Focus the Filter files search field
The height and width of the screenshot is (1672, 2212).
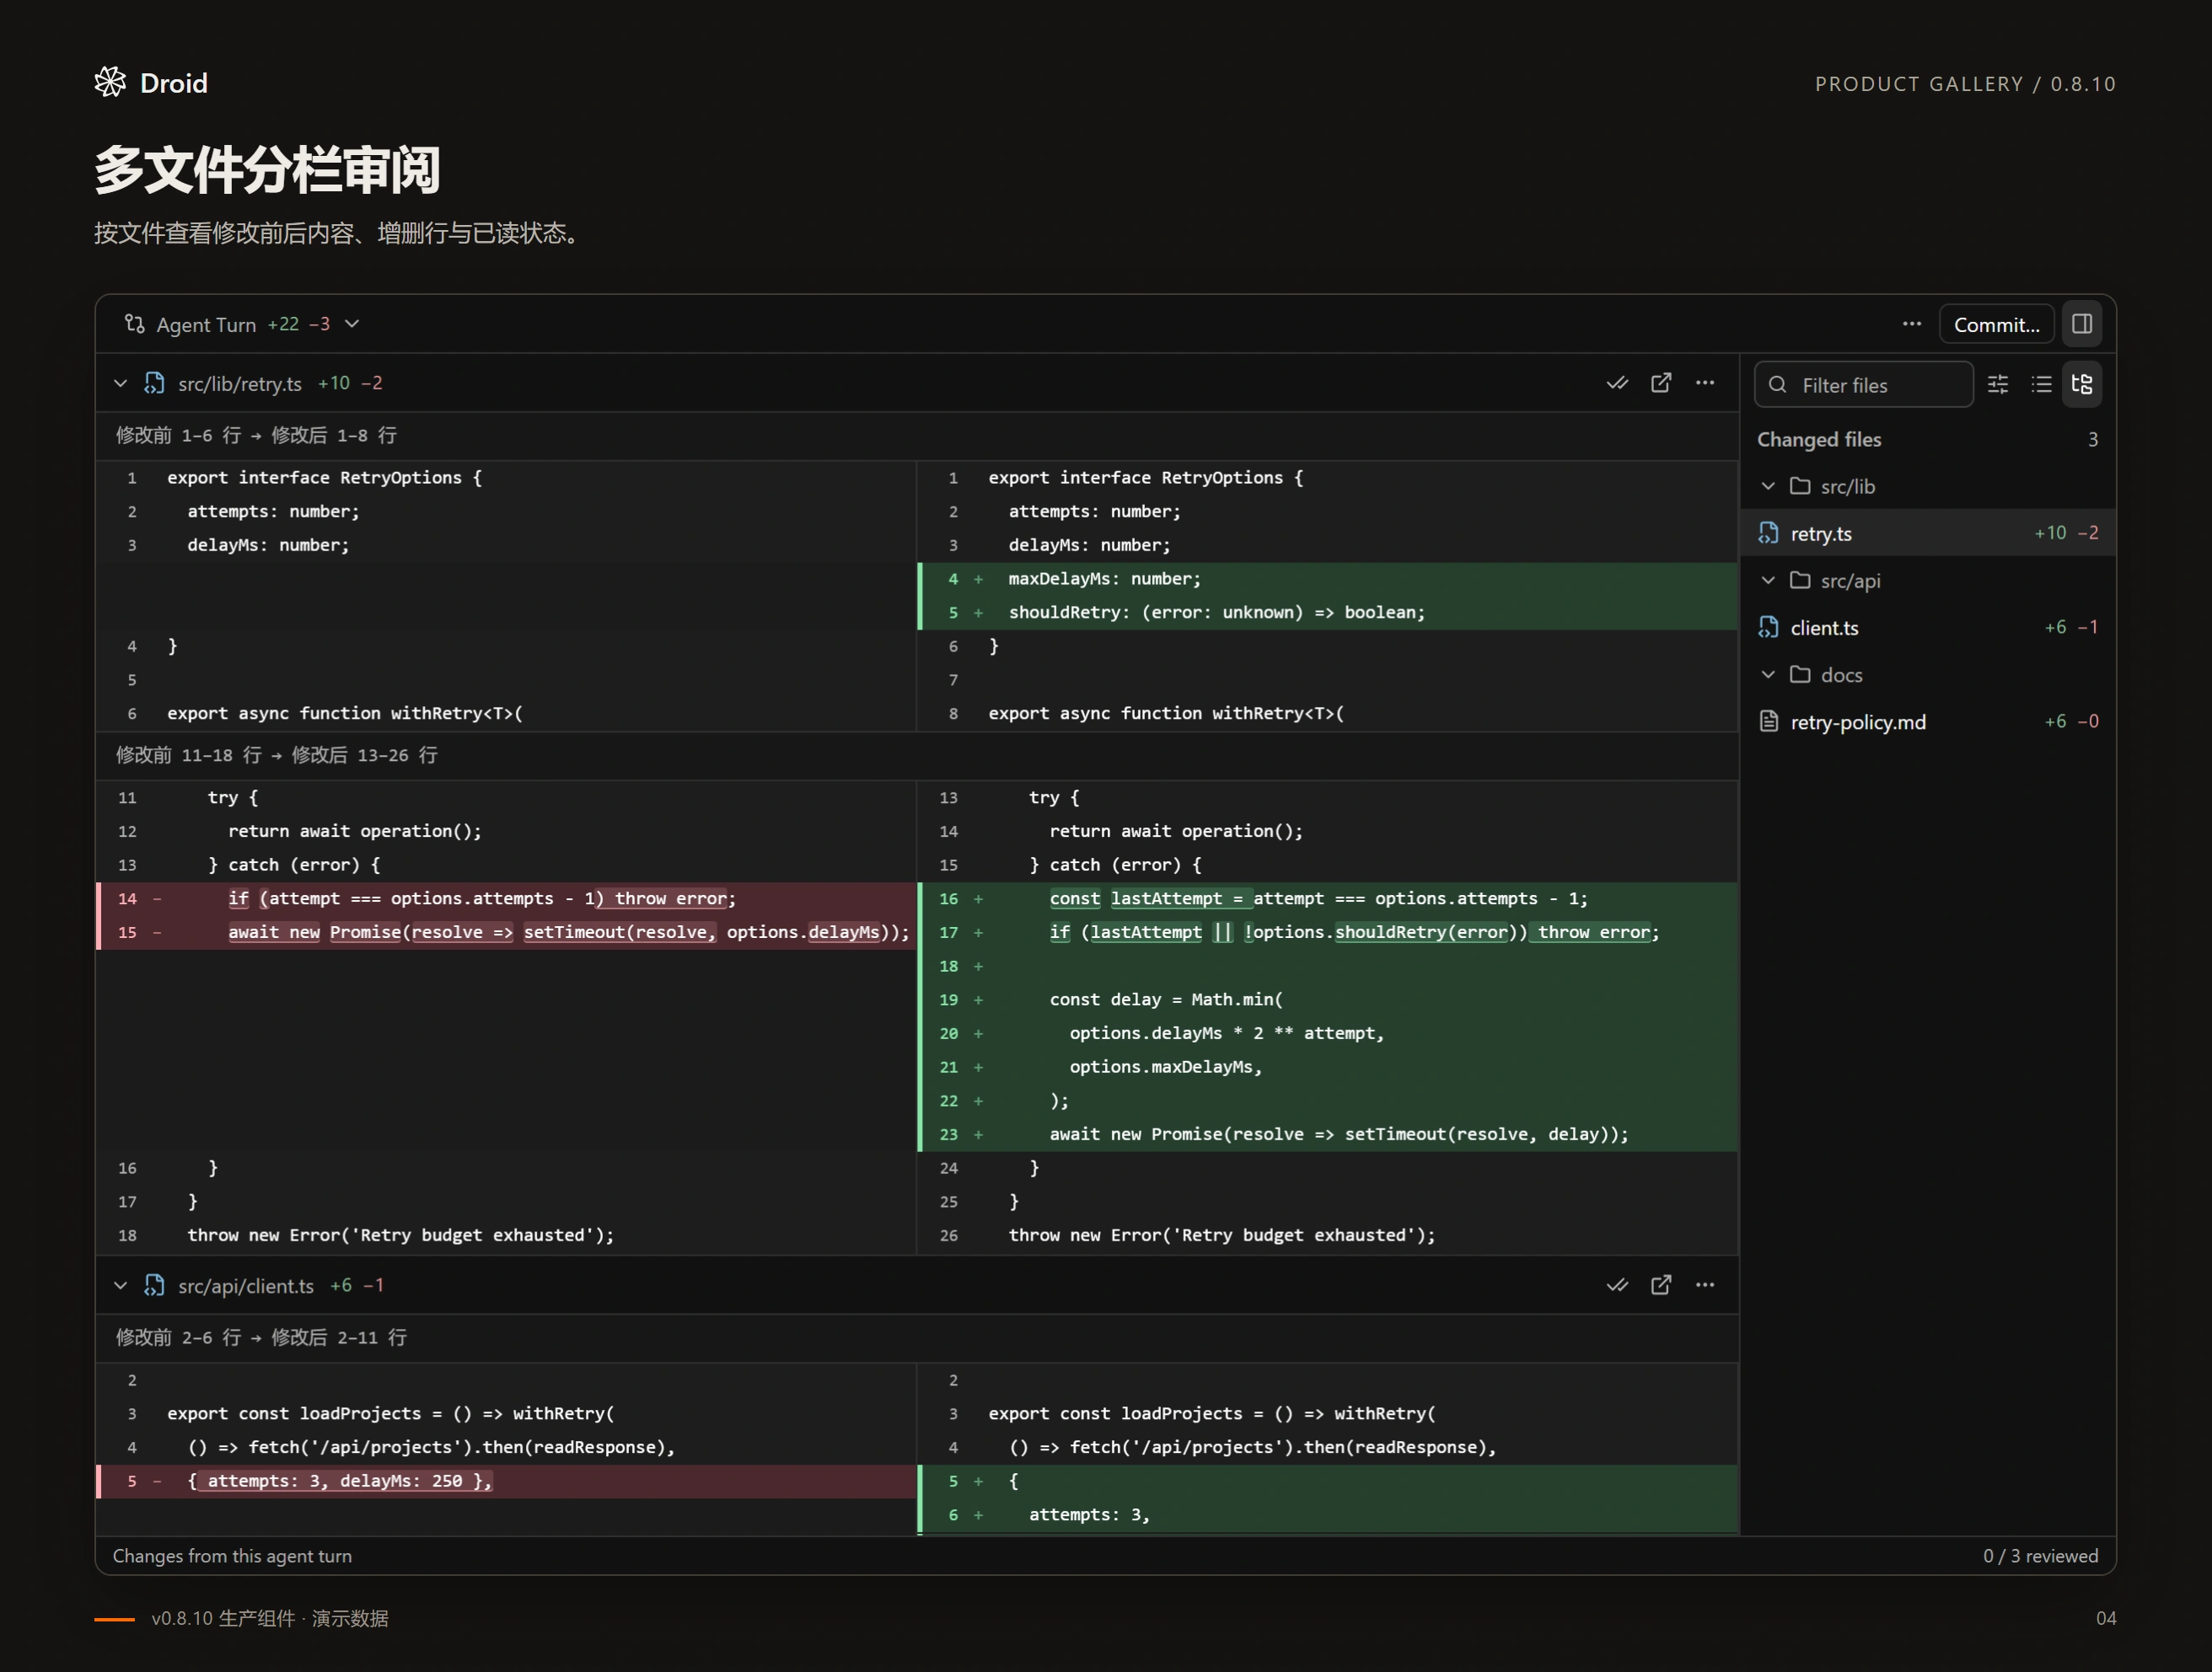pos(1864,385)
